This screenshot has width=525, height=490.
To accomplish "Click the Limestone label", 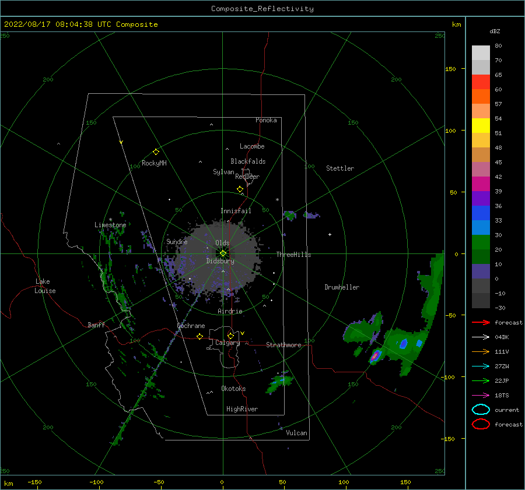I will [110, 225].
